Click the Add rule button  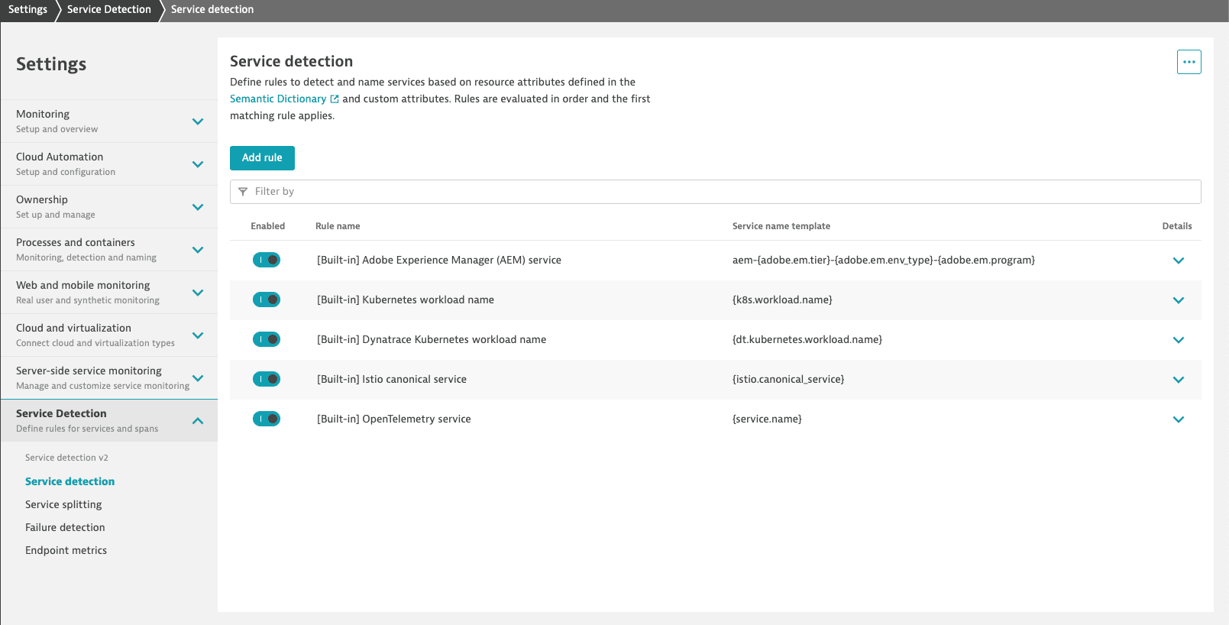point(262,157)
